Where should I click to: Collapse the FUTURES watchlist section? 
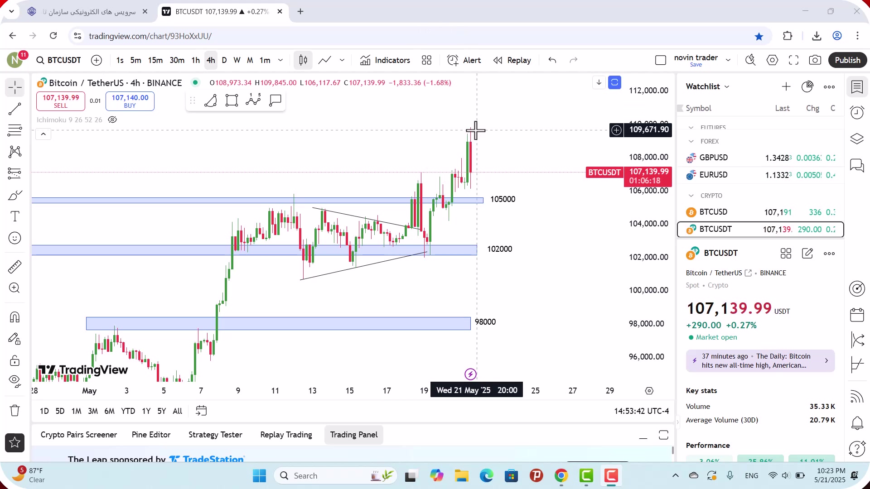(691, 128)
